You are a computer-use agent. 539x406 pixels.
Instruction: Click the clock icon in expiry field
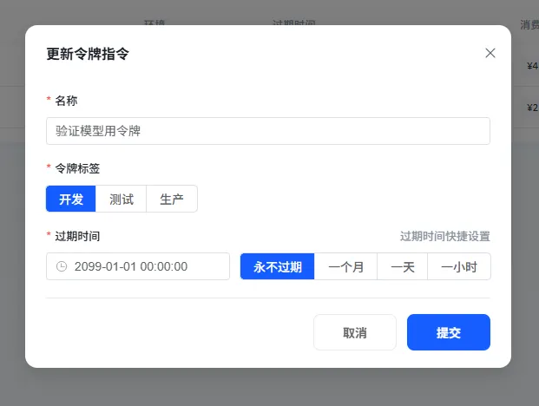click(x=62, y=266)
